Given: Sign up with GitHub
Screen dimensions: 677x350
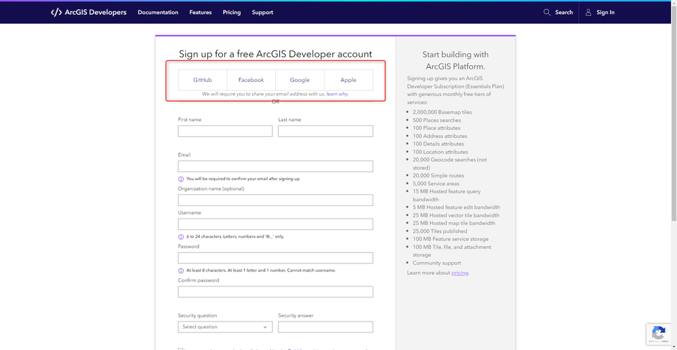Looking at the screenshot, I should (x=203, y=80).
